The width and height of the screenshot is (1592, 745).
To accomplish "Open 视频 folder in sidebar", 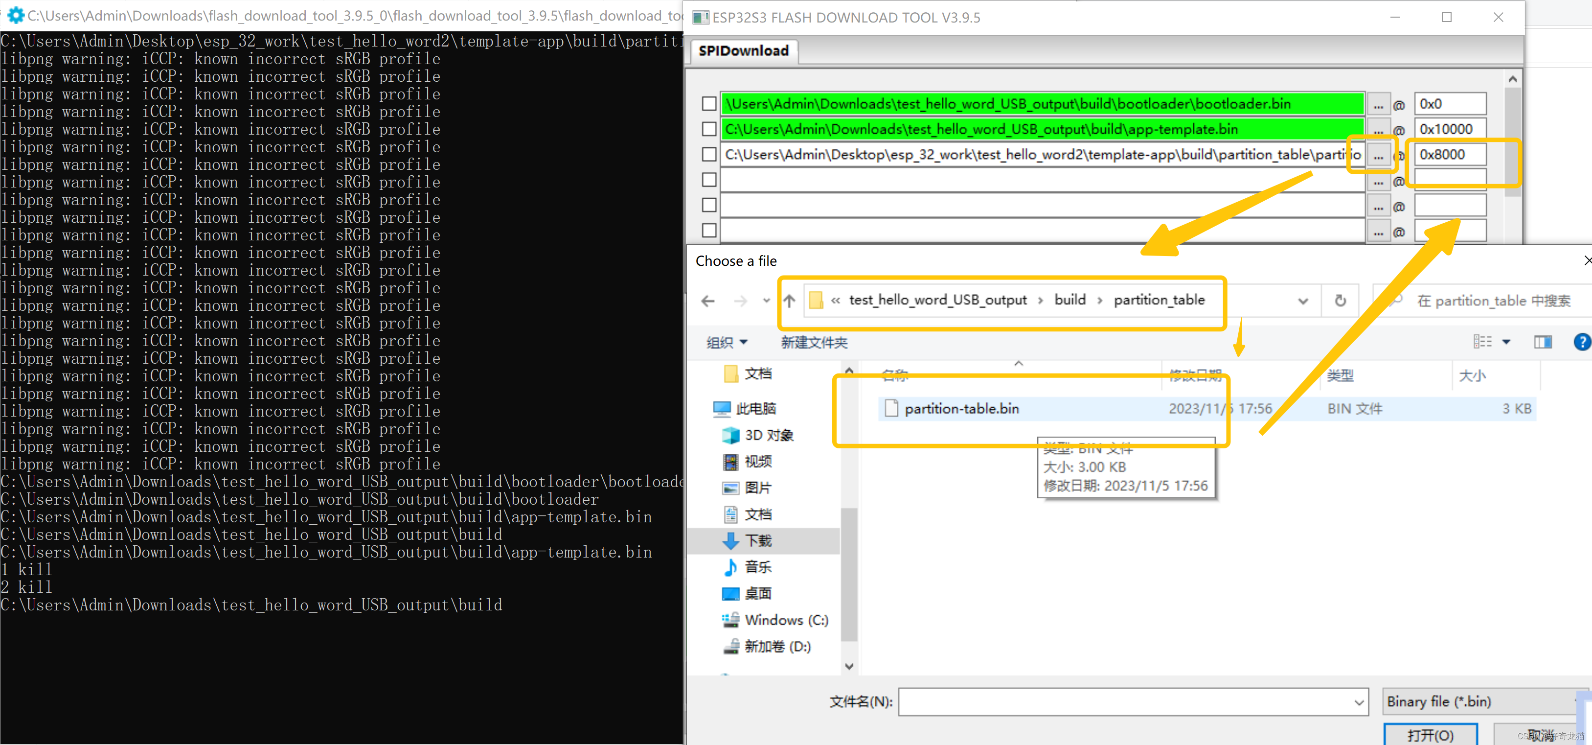I will point(747,461).
